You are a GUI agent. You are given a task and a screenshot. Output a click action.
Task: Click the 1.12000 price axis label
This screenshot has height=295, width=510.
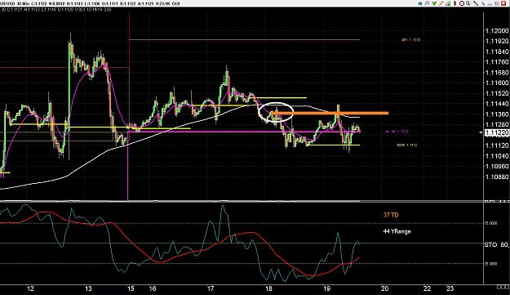(497, 30)
